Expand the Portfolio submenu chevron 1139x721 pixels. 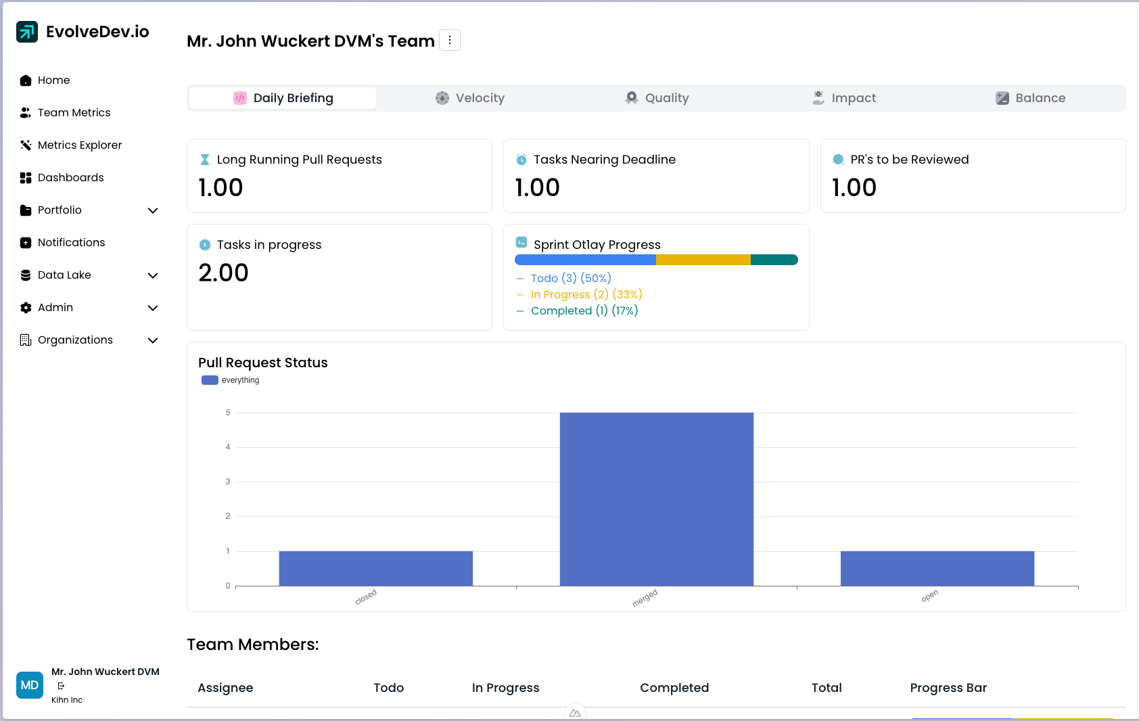point(153,210)
